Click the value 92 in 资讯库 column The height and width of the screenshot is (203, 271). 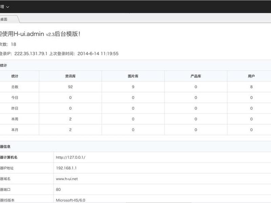pyautogui.click(x=70, y=87)
